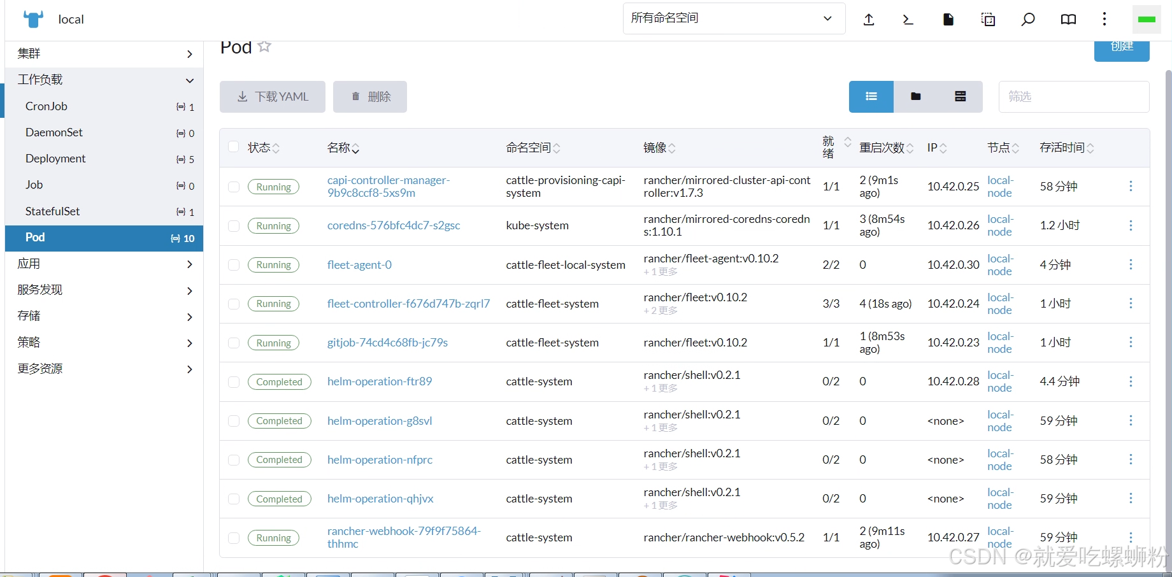Viewport: 1172px width, 577px height.
Task: Open row actions for helm-operation-ftr89
Action: 1131,381
